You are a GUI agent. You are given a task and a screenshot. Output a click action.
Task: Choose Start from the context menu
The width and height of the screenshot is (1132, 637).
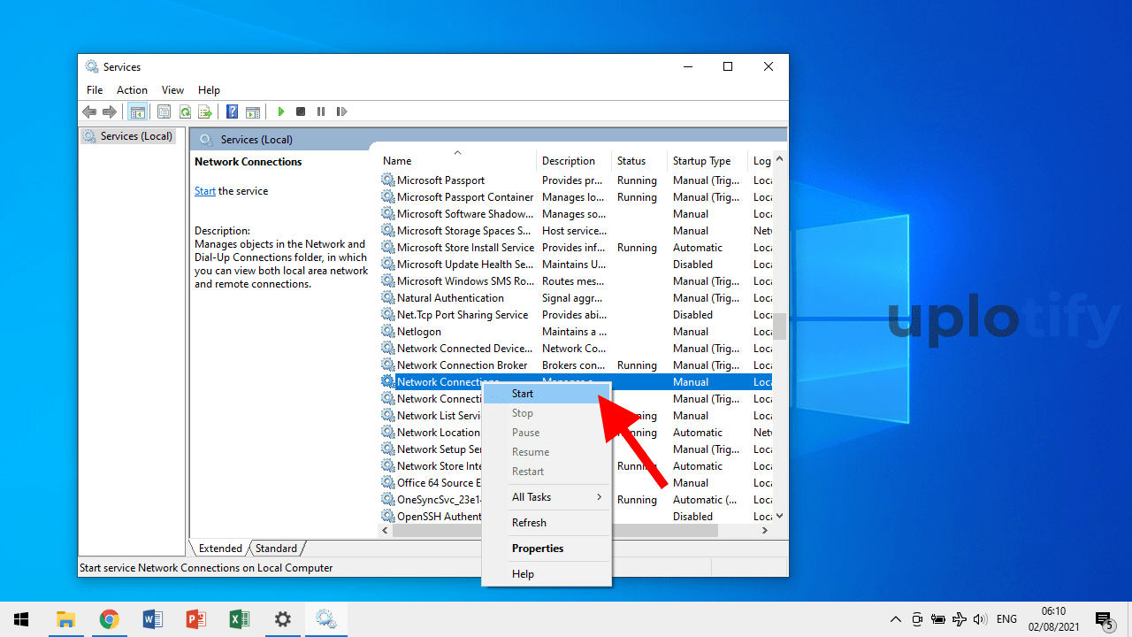tap(523, 394)
